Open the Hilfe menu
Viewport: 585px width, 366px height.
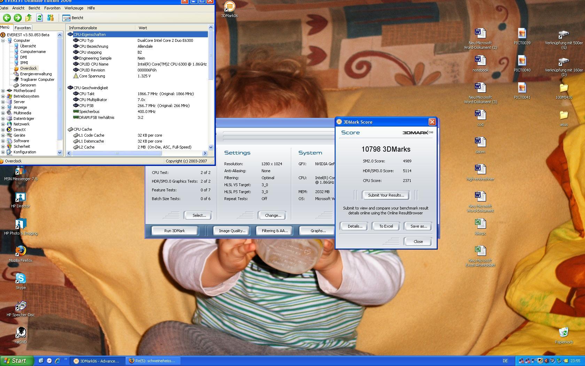click(91, 8)
